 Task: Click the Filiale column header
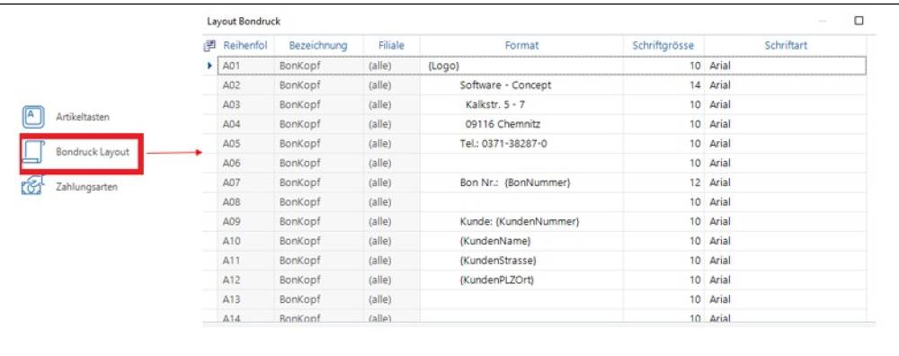click(x=391, y=45)
